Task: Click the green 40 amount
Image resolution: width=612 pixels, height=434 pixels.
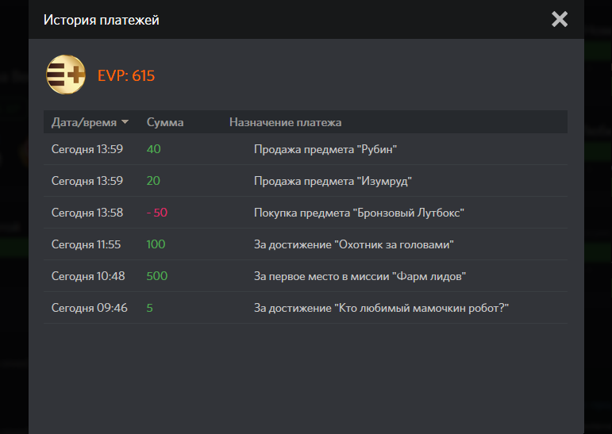Action: pos(154,149)
